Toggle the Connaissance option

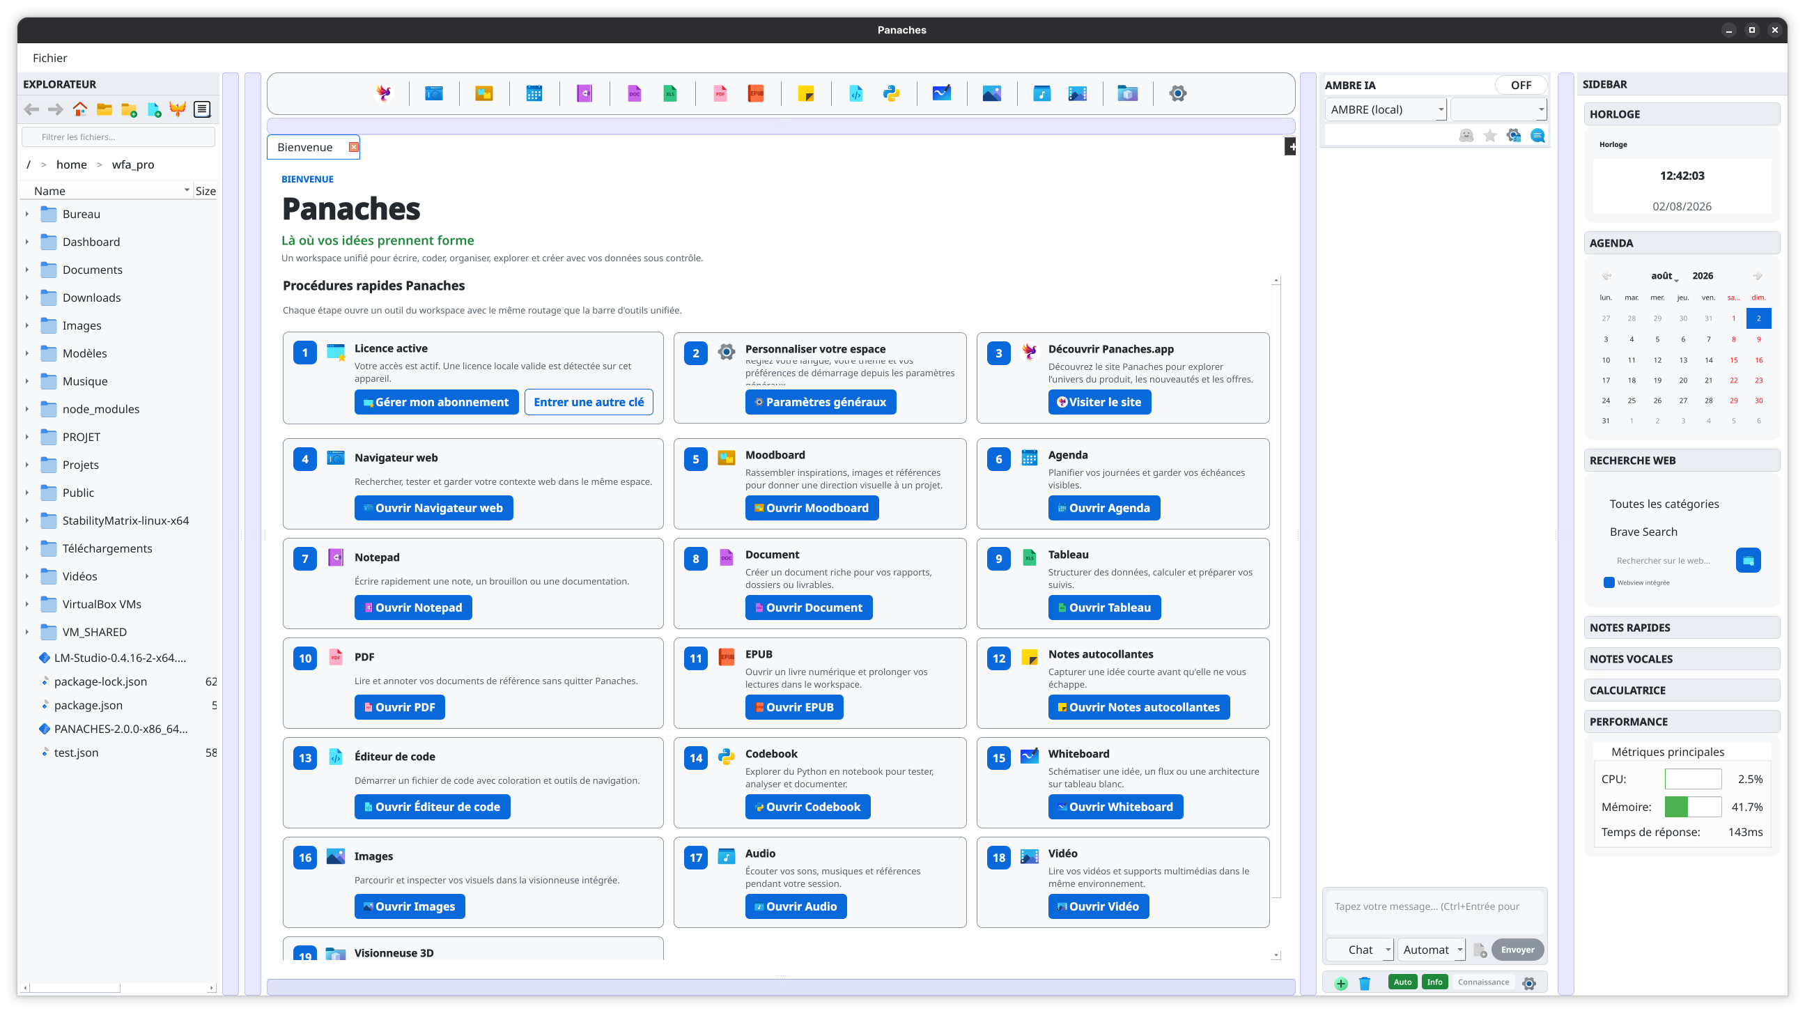(x=1483, y=982)
